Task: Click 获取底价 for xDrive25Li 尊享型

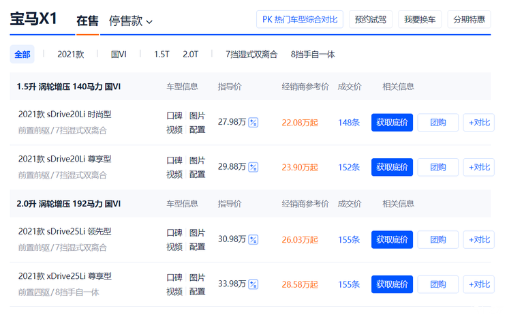Action: coord(392,284)
